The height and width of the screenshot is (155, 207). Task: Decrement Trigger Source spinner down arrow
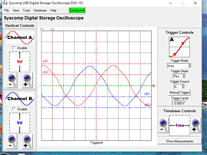(x=183, y=88)
